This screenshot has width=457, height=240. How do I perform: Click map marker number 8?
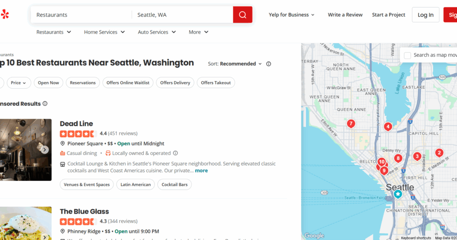point(398,158)
